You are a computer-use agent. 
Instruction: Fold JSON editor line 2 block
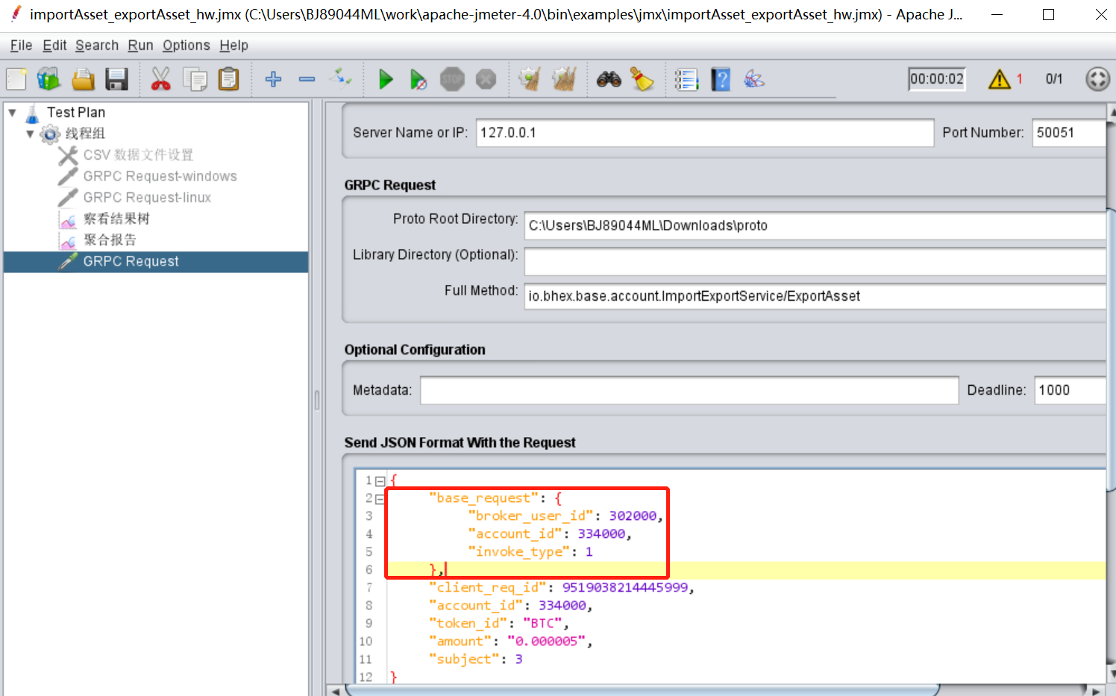pyautogui.click(x=380, y=499)
